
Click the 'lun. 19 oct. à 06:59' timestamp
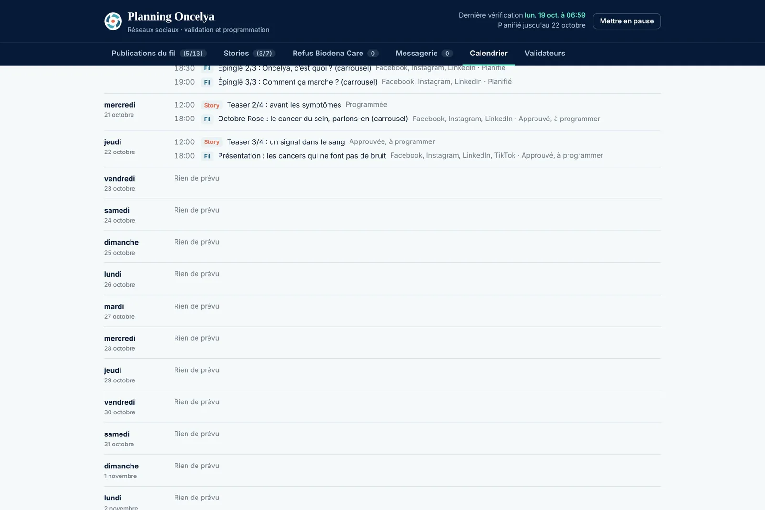coord(555,15)
